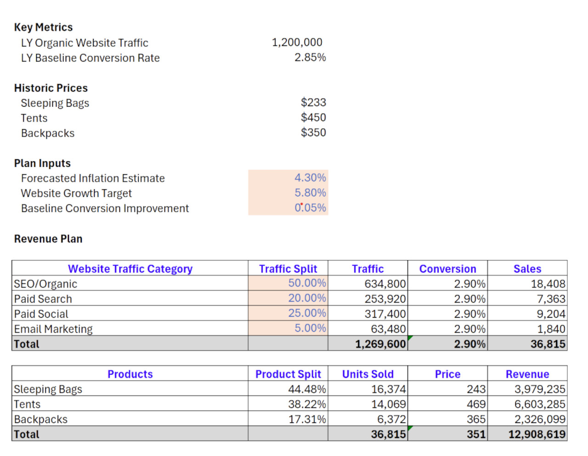Select the Tents historic price $450

pyautogui.click(x=313, y=118)
